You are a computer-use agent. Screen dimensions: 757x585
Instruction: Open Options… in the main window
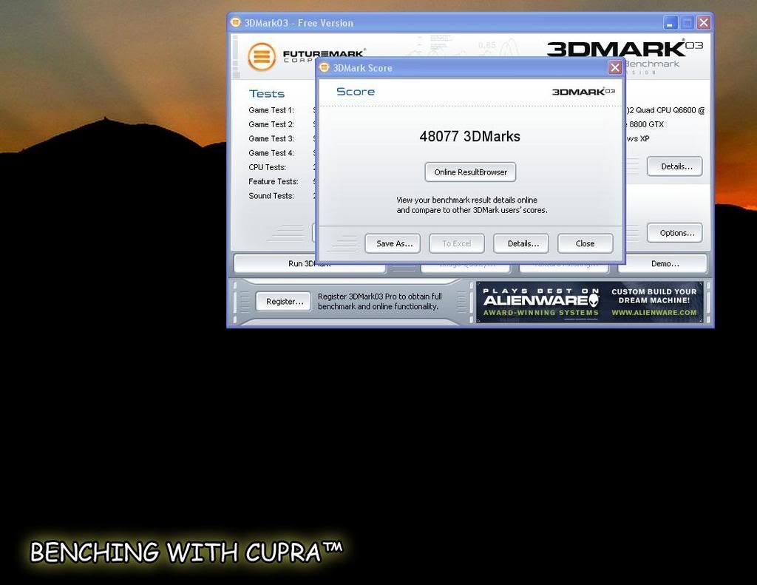point(674,233)
